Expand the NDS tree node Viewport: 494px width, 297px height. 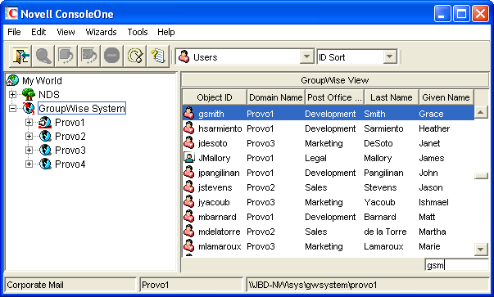pos(12,94)
